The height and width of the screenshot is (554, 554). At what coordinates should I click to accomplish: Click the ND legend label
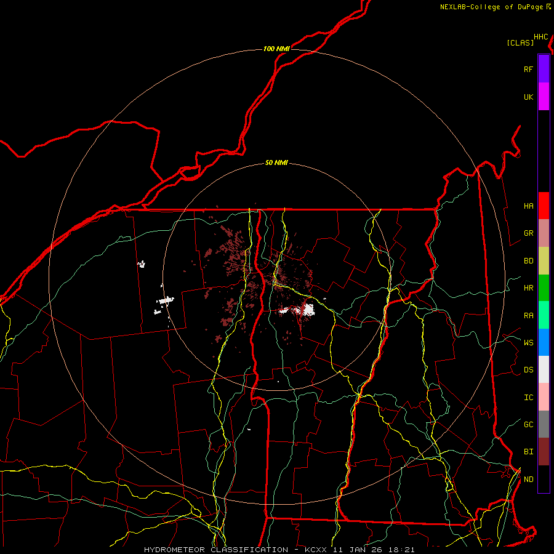click(528, 480)
